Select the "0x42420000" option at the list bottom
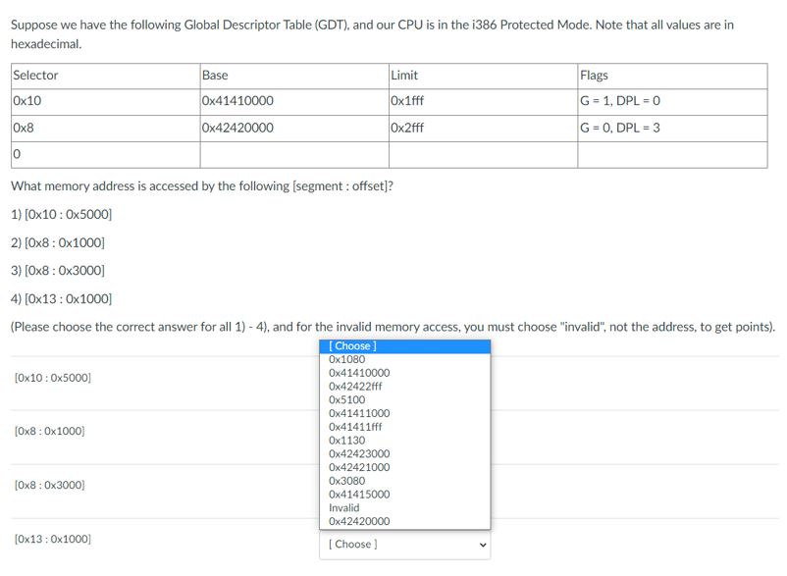Image resolution: width=787 pixels, height=576 pixels. click(363, 521)
